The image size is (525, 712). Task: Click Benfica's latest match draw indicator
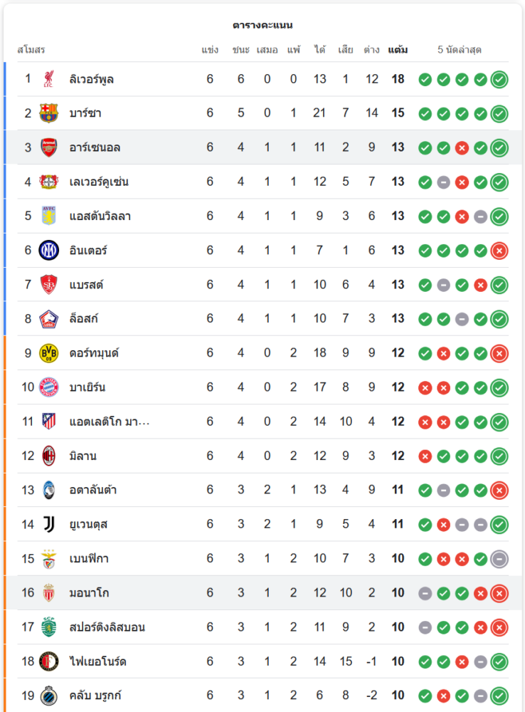pyautogui.click(x=499, y=559)
